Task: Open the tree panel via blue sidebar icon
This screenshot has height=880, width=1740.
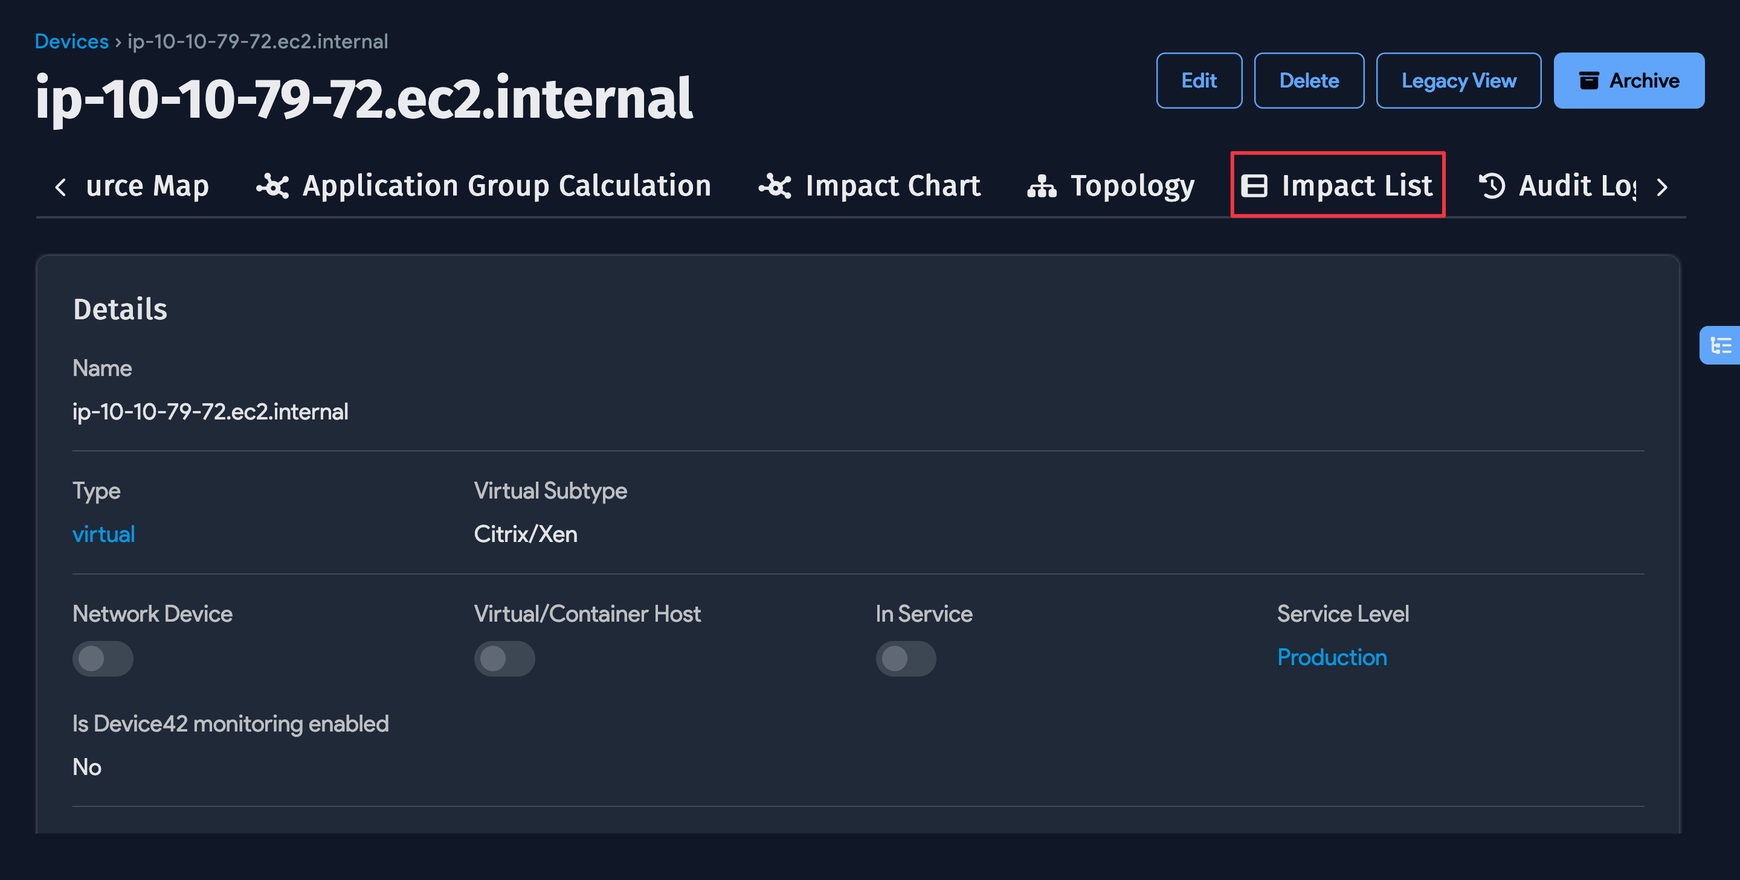Action: coord(1722,345)
